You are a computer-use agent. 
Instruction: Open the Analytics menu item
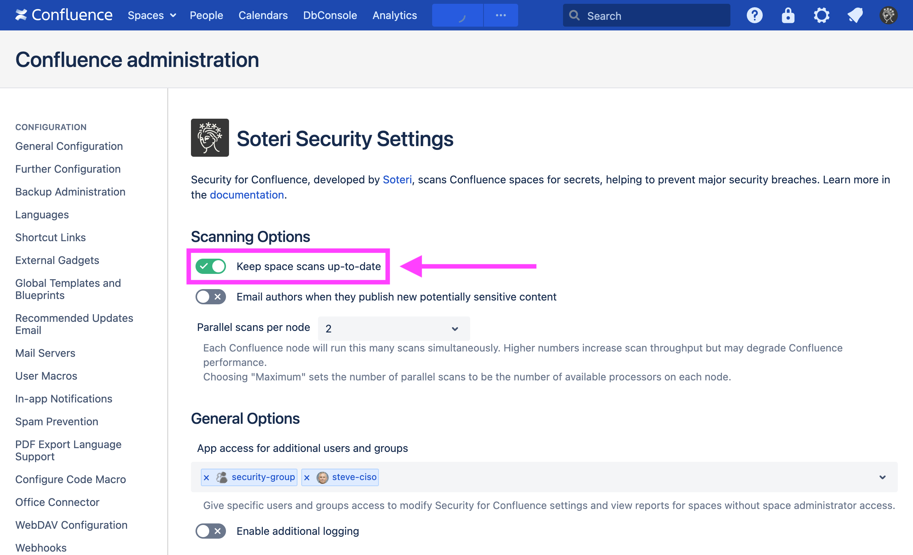coord(394,15)
